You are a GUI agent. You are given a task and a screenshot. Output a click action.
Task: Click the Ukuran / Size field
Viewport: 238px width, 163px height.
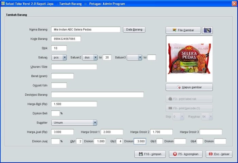tap(74, 67)
